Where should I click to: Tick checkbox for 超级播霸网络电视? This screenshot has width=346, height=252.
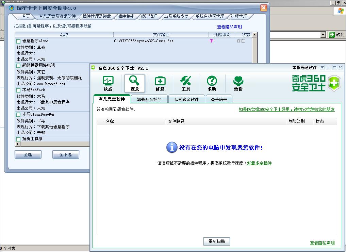tap(18, 66)
